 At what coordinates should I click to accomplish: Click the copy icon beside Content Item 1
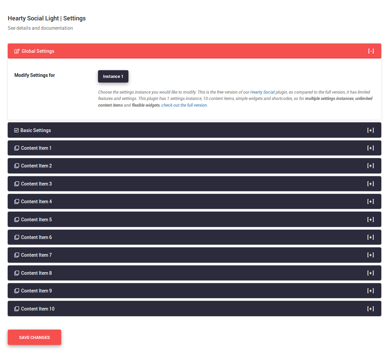coord(17,148)
